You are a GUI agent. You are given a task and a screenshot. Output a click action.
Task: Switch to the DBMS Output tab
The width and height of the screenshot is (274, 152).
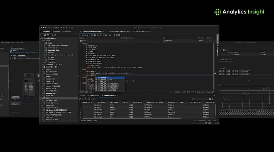point(93,96)
